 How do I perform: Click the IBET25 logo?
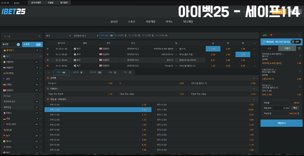tap(14, 12)
